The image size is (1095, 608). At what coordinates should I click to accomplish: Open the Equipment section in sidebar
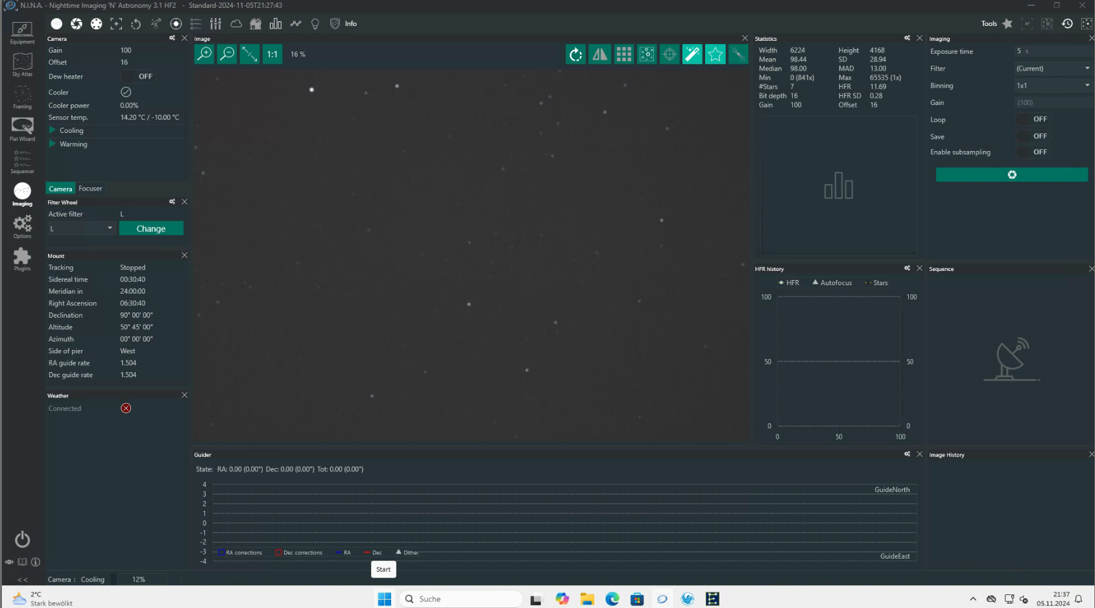coord(22,32)
